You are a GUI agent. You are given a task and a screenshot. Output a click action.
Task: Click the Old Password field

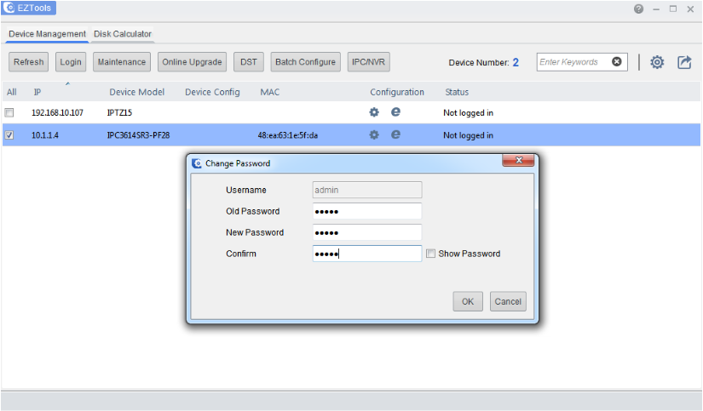point(367,211)
